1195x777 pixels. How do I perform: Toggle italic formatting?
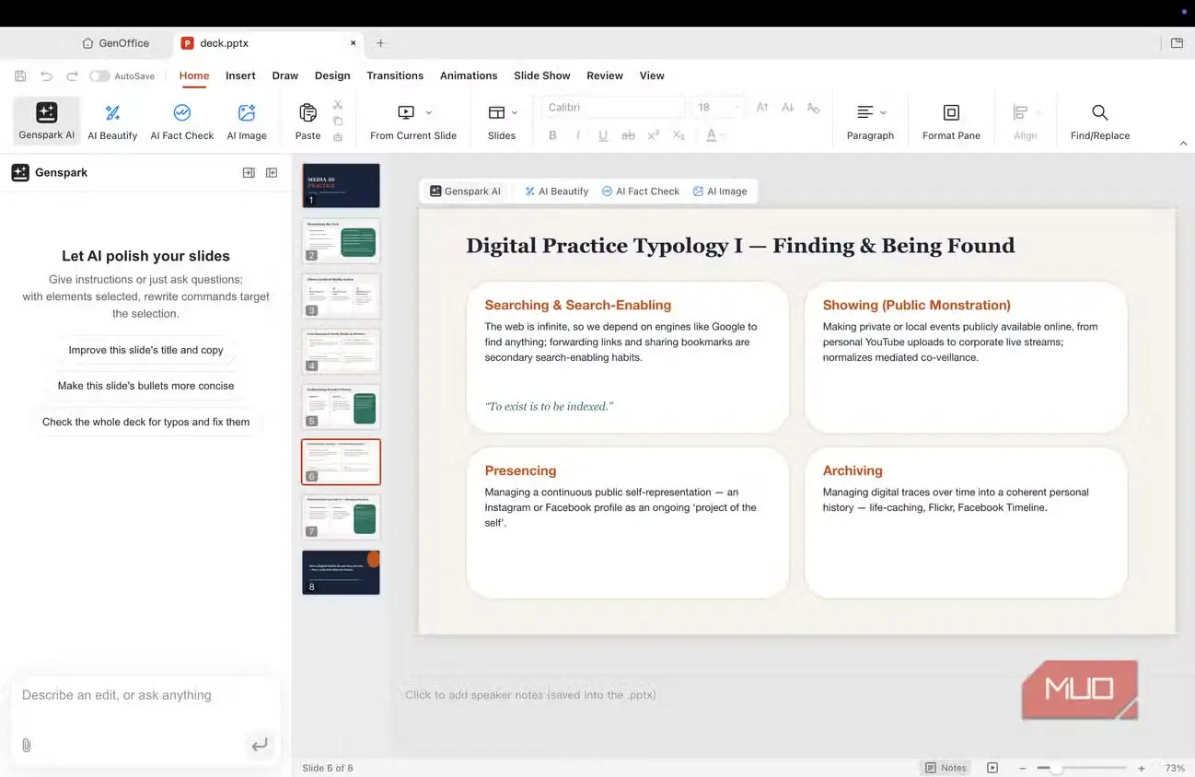578,135
